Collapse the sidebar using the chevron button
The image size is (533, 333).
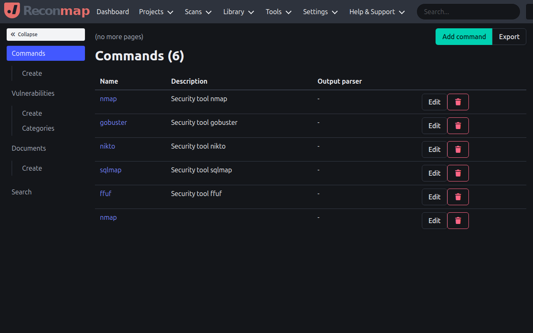click(x=45, y=34)
